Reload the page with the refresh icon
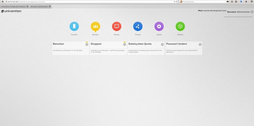Image resolution: width=254 pixels, height=126 pixels. click(x=177, y=2)
